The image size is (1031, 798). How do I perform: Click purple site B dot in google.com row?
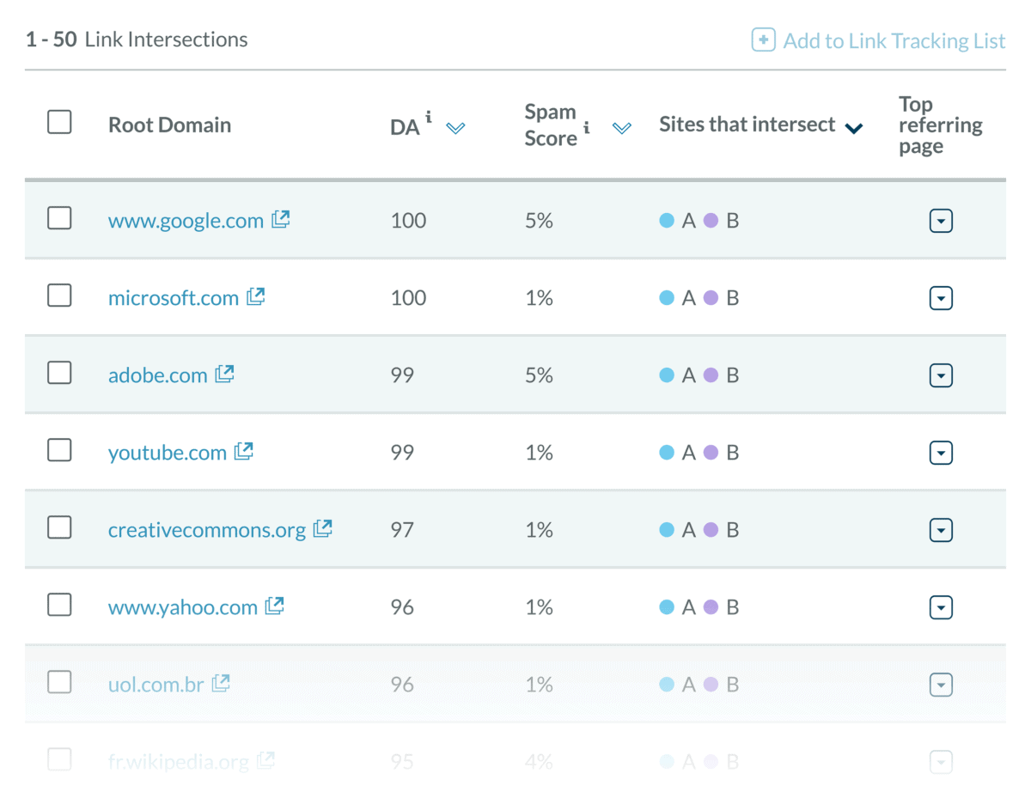pyautogui.click(x=711, y=221)
